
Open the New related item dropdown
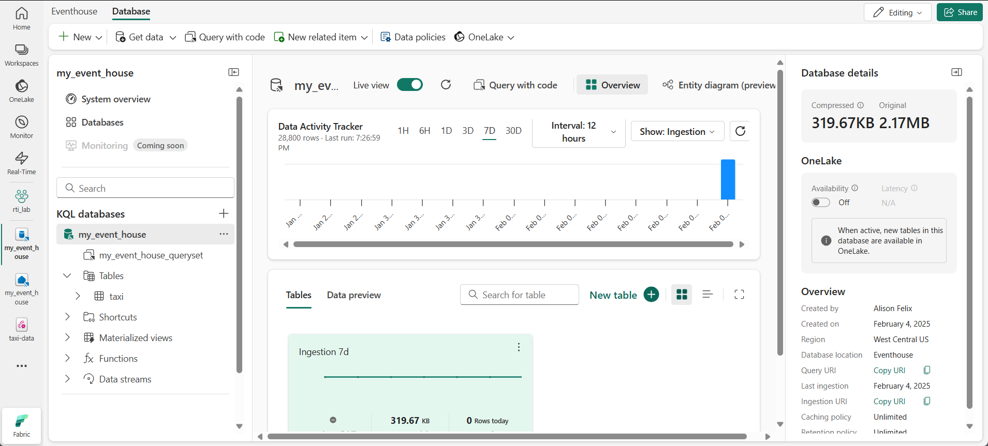pyautogui.click(x=321, y=37)
